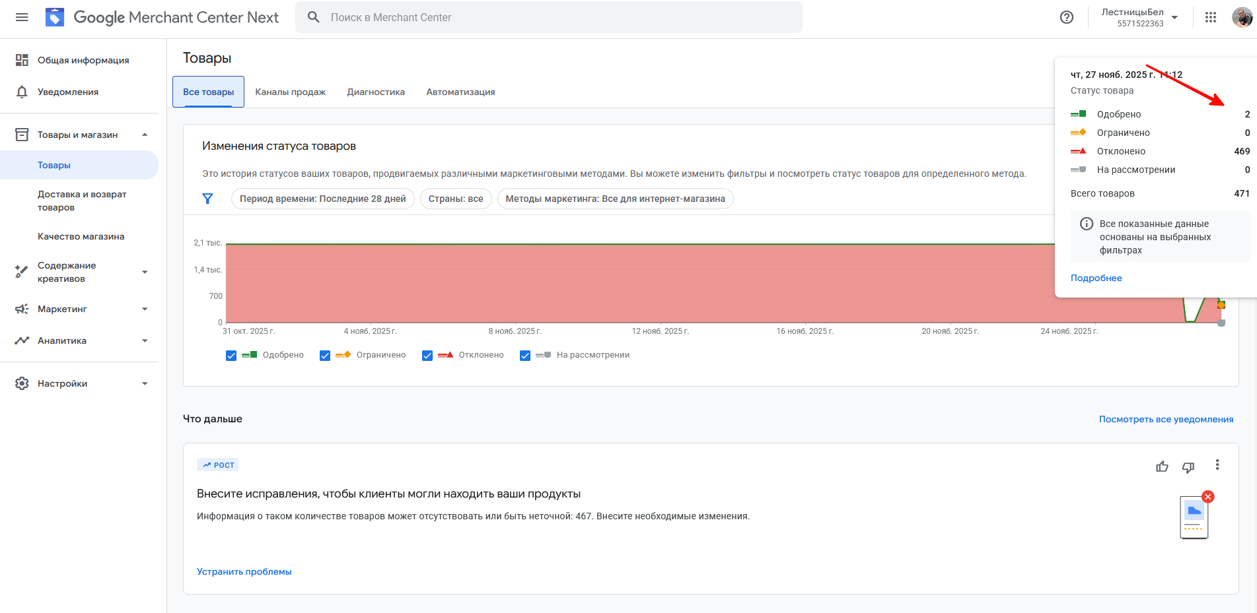Image resolution: width=1257 pixels, height=613 pixels.
Task: Open the Google apps grid
Action: click(1210, 17)
